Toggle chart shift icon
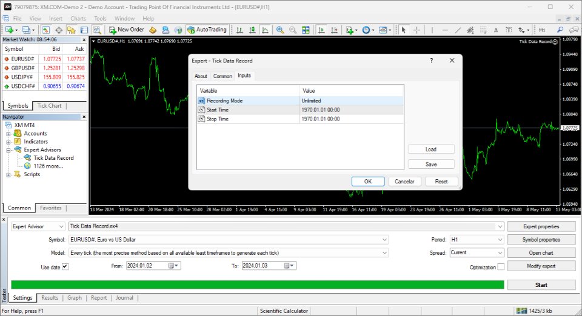This screenshot has width=582, height=316. click(x=335, y=30)
